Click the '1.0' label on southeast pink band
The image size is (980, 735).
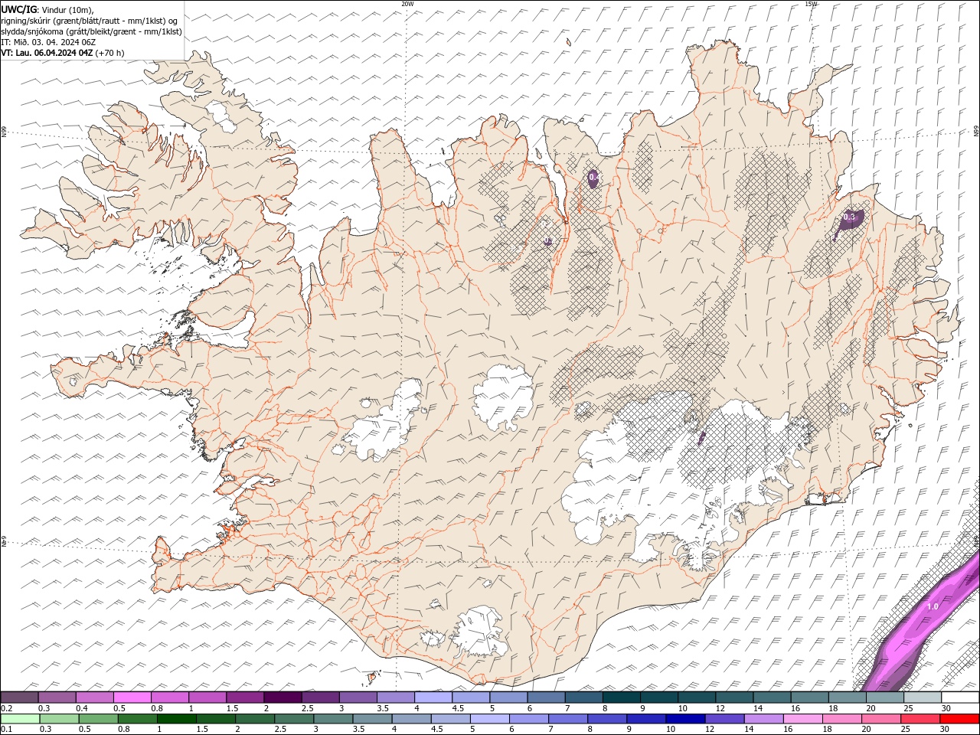tap(933, 606)
